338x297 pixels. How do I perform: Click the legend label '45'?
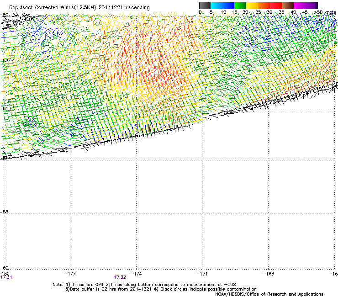pos(305,12)
